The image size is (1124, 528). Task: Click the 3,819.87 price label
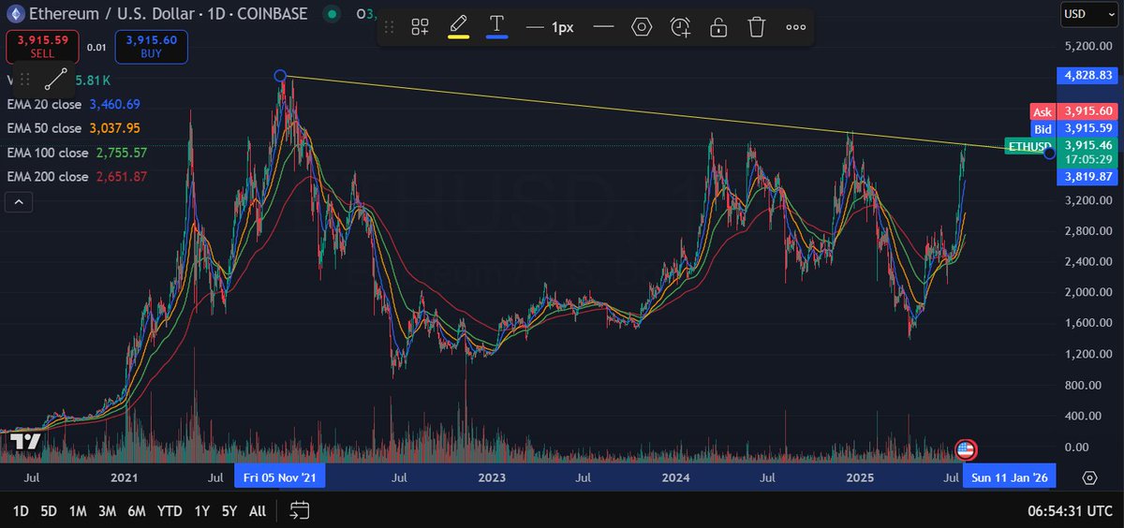tap(1086, 176)
